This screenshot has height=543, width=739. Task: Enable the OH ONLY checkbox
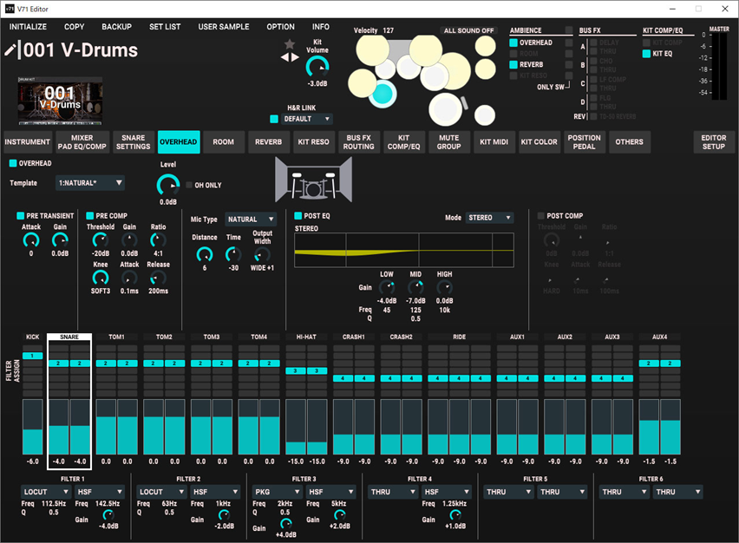click(189, 186)
